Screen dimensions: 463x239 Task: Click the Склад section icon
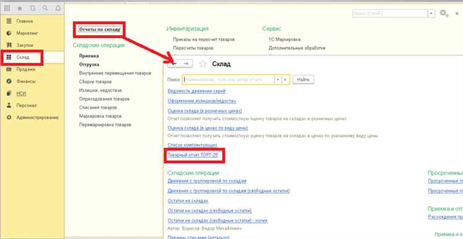(9, 57)
